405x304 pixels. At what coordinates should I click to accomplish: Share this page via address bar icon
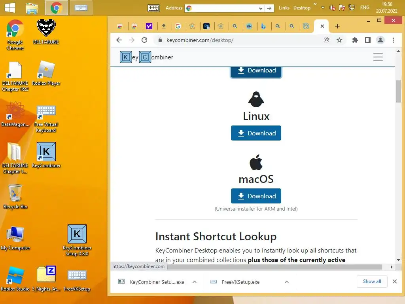tap(326, 40)
